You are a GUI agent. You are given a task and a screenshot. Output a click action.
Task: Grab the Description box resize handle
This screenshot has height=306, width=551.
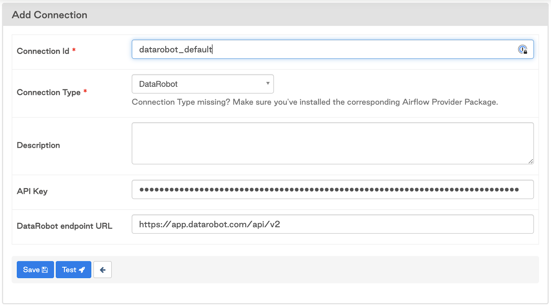point(531,161)
